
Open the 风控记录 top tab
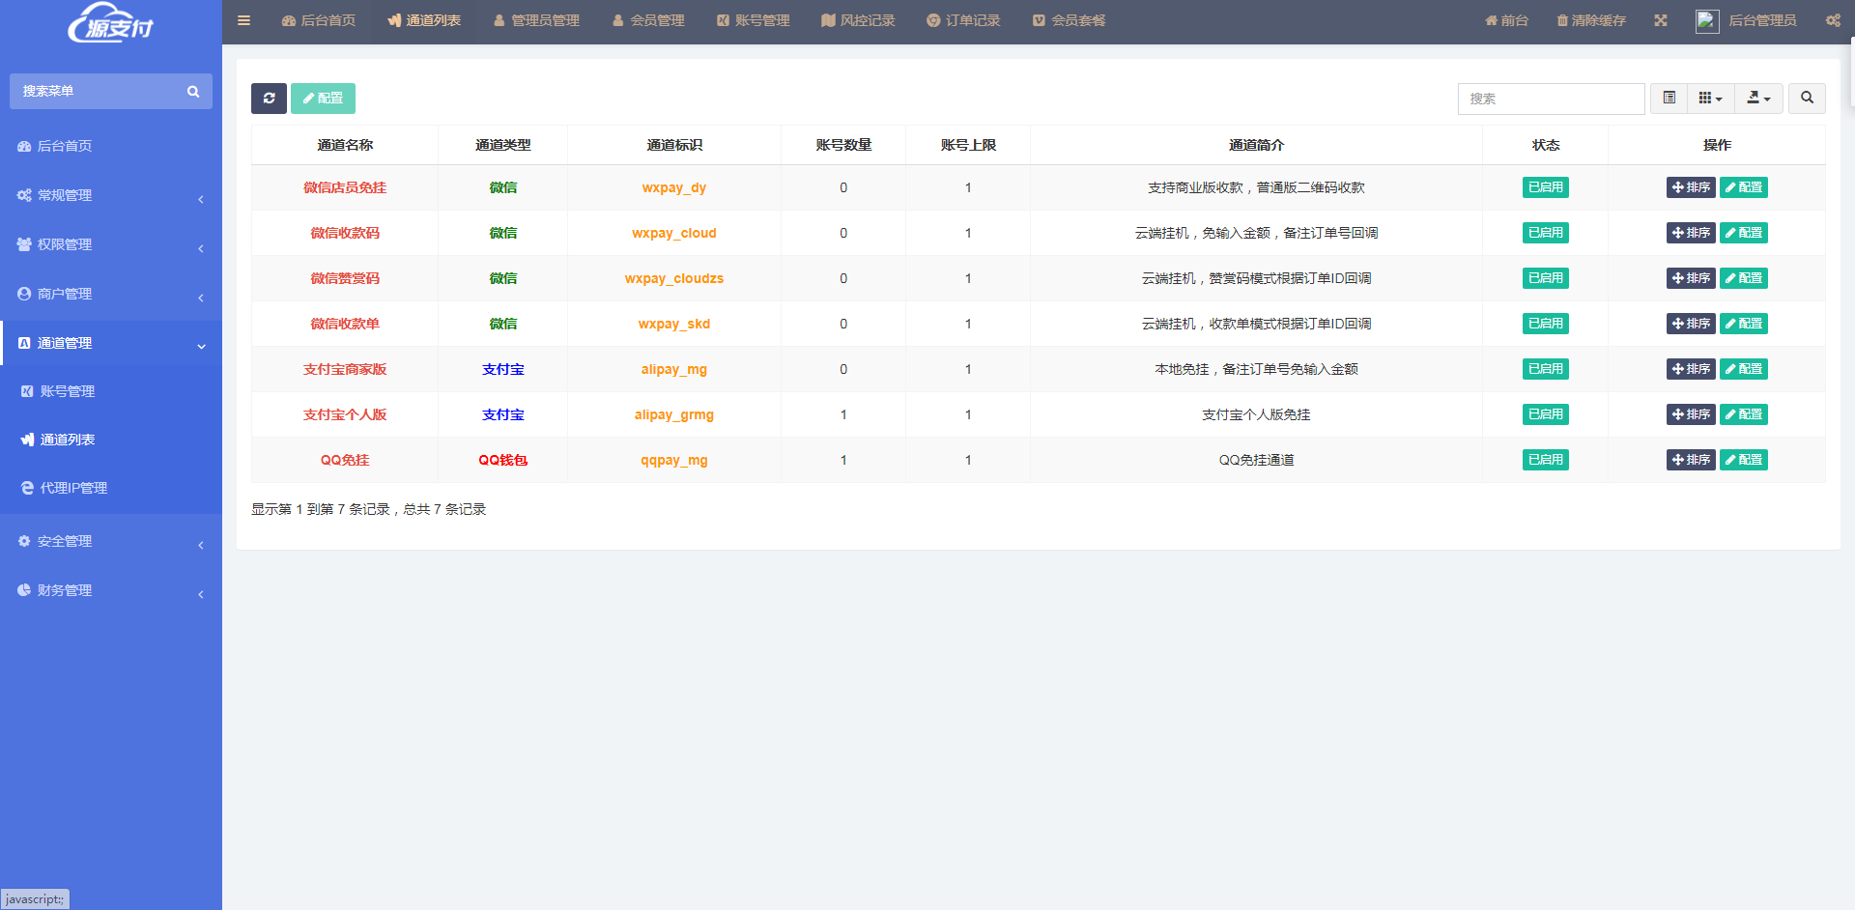click(858, 20)
